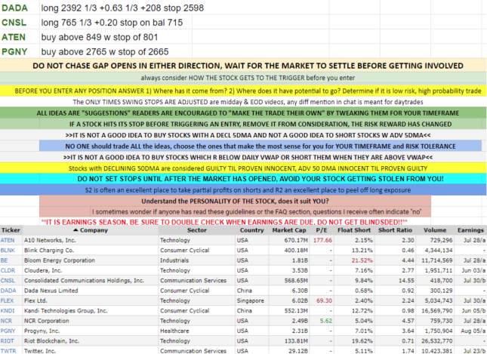
Task: Open the ATEN ticker link in the table
Action: [8, 240]
